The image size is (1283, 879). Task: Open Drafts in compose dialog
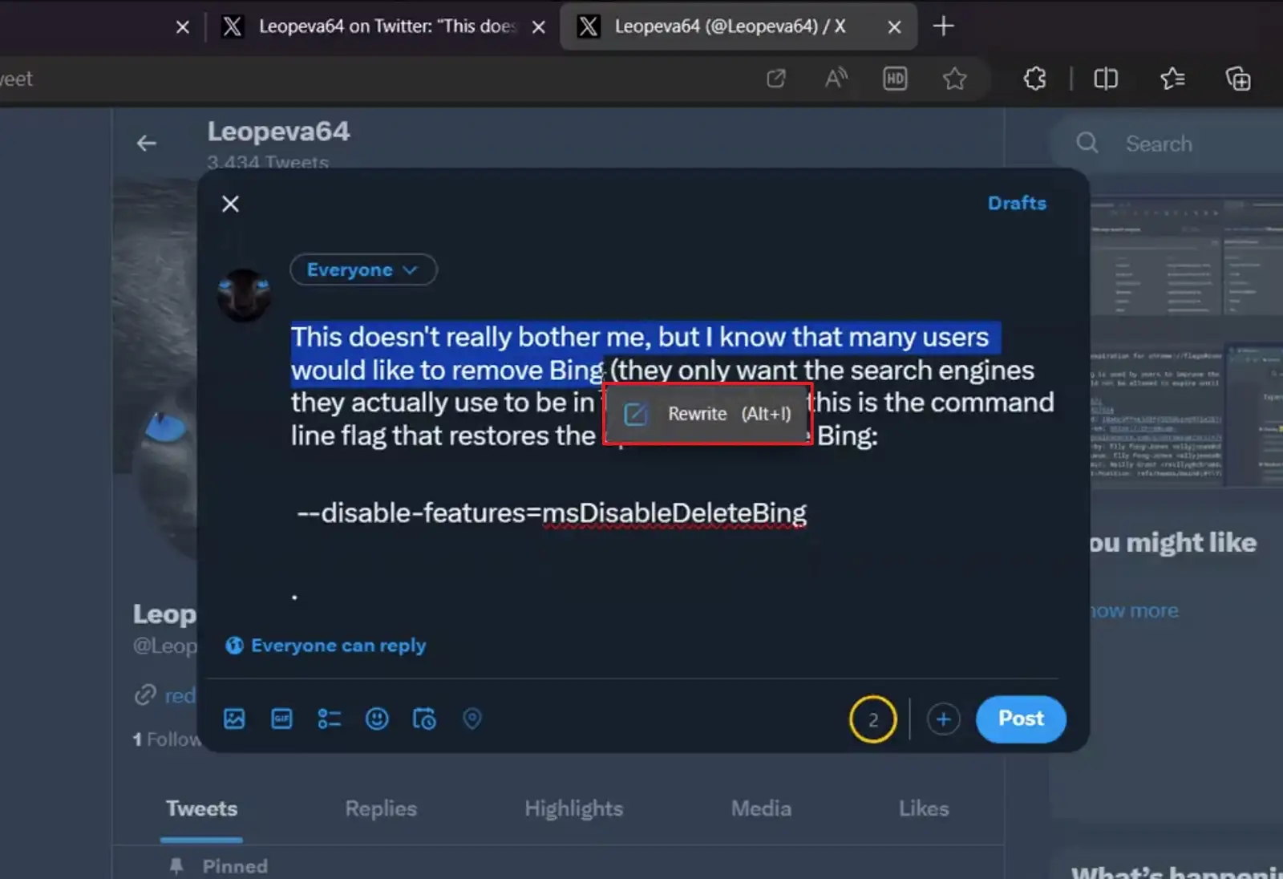(x=1017, y=203)
